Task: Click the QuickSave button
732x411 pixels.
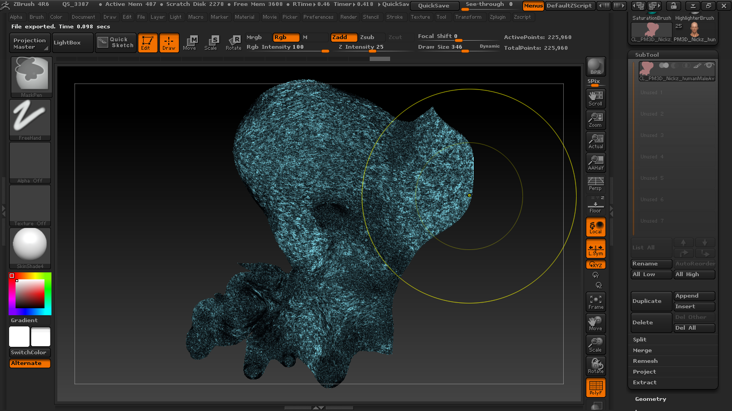Action: tap(434, 6)
